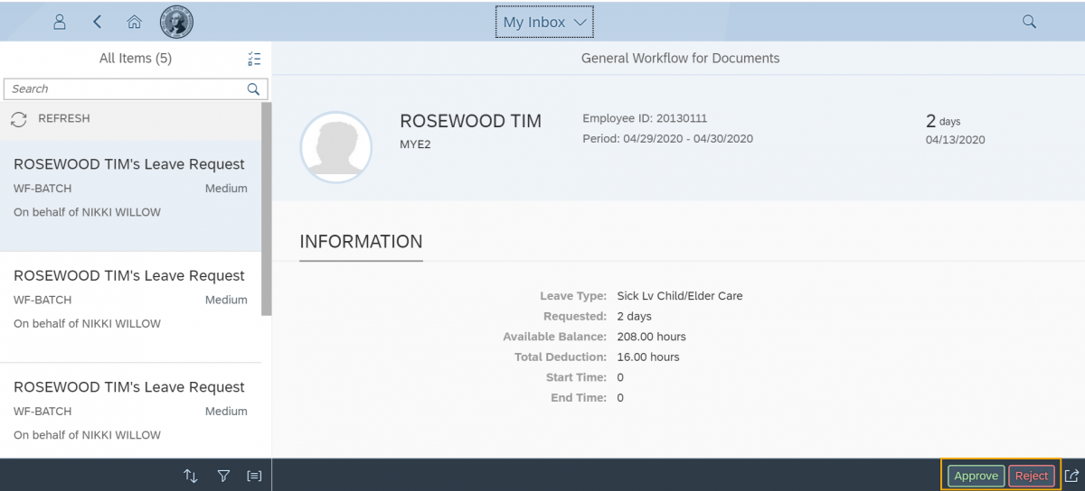Click the Washington state seal logo

[176, 22]
